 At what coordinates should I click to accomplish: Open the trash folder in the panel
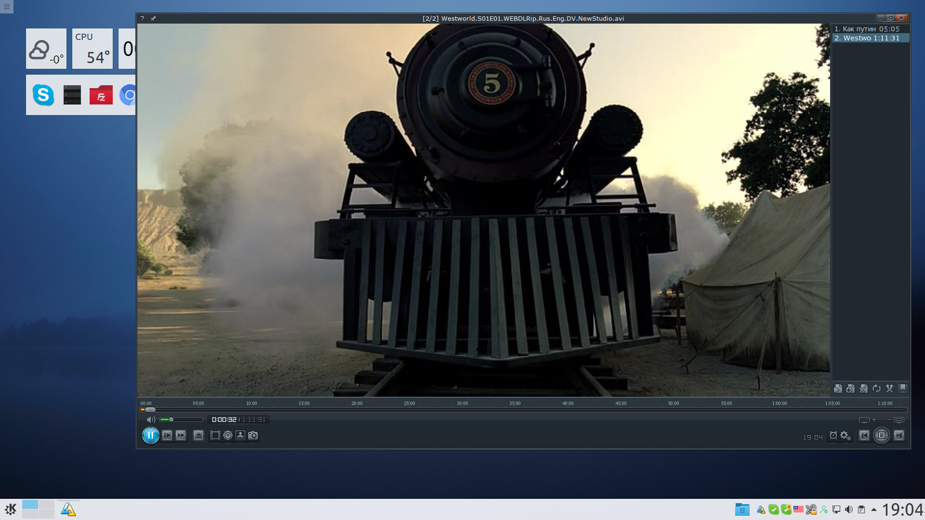[x=742, y=509]
